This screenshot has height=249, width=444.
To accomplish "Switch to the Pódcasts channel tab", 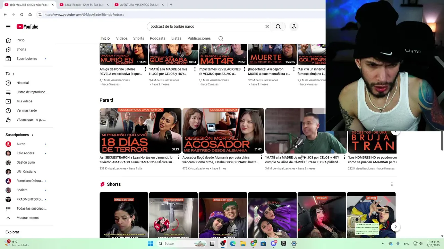I will 157,38.
